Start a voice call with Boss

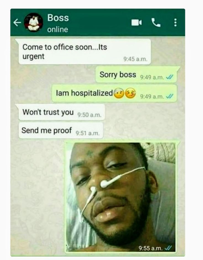[156, 23]
